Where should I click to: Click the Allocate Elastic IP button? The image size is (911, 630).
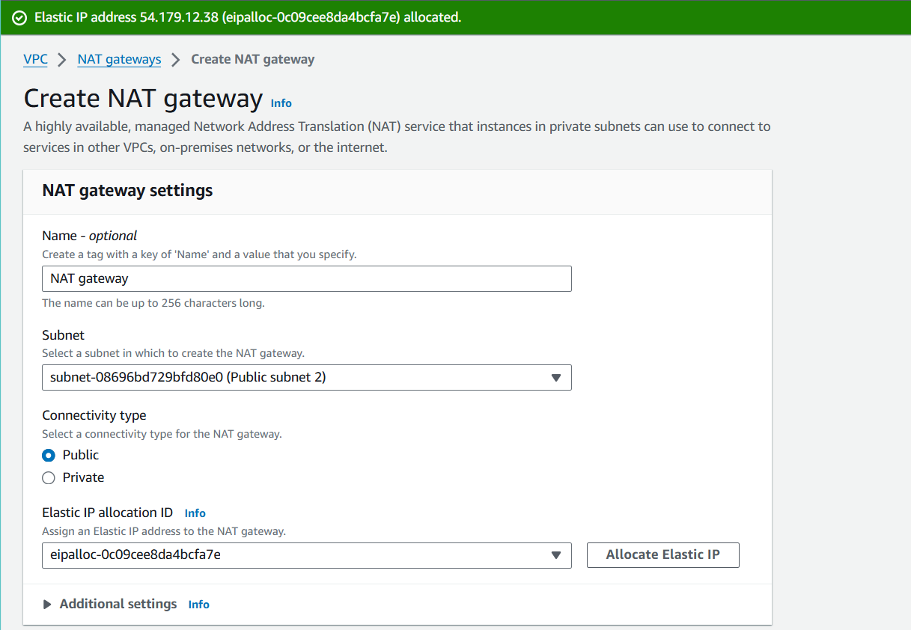click(663, 555)
